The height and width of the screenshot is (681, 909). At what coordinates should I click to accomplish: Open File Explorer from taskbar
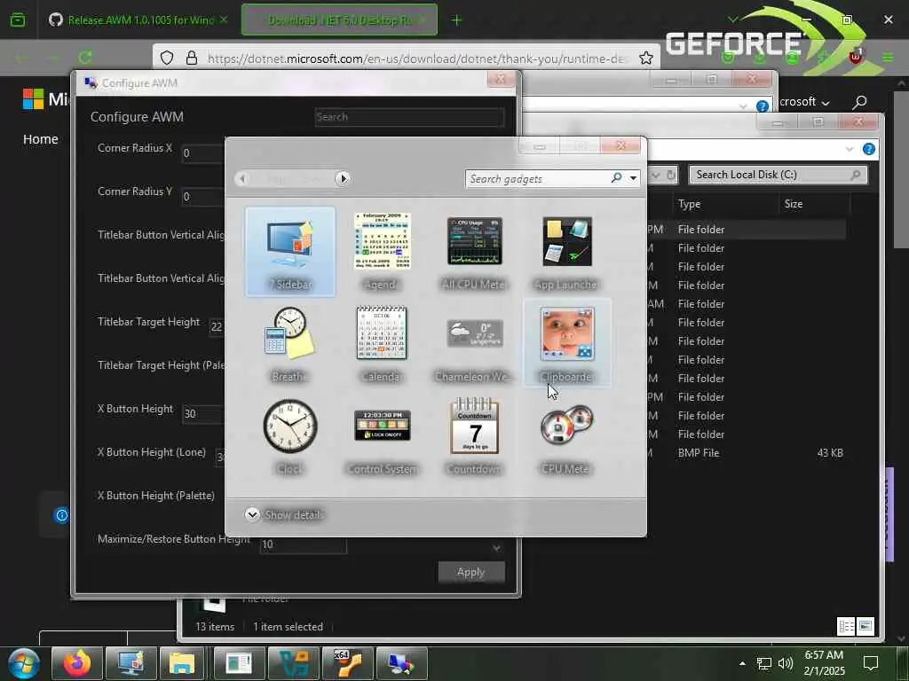click(x=182, y=663)
